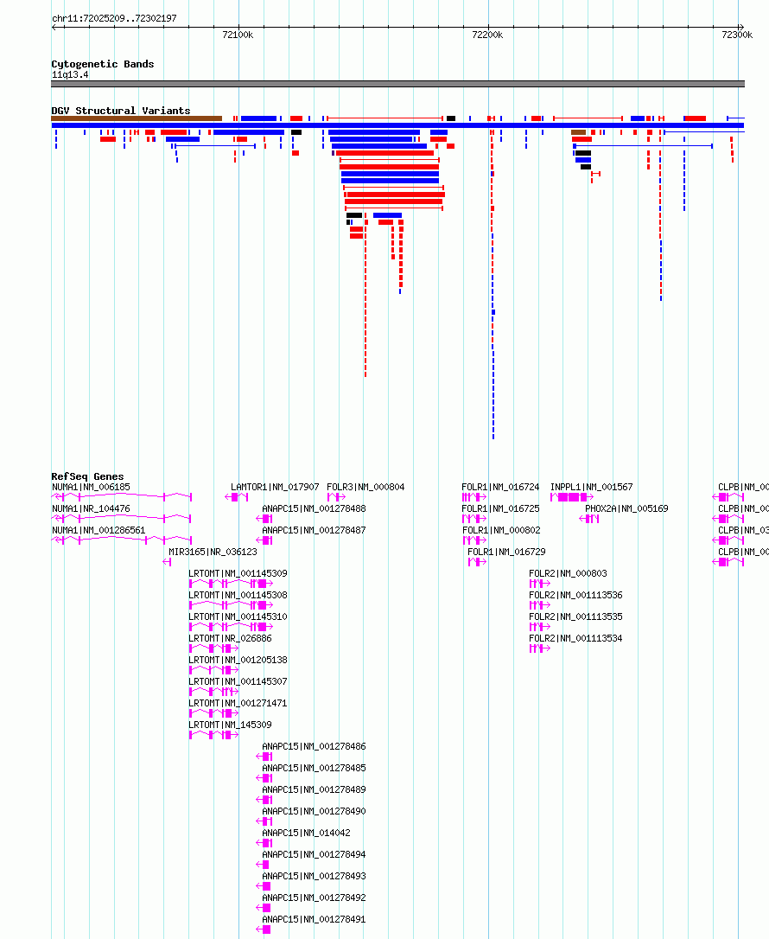Viewport: 769px width, 939px height.
Task: Select the LAMTOR1|NM_017907 gene label
Action: tap(276, 488)
